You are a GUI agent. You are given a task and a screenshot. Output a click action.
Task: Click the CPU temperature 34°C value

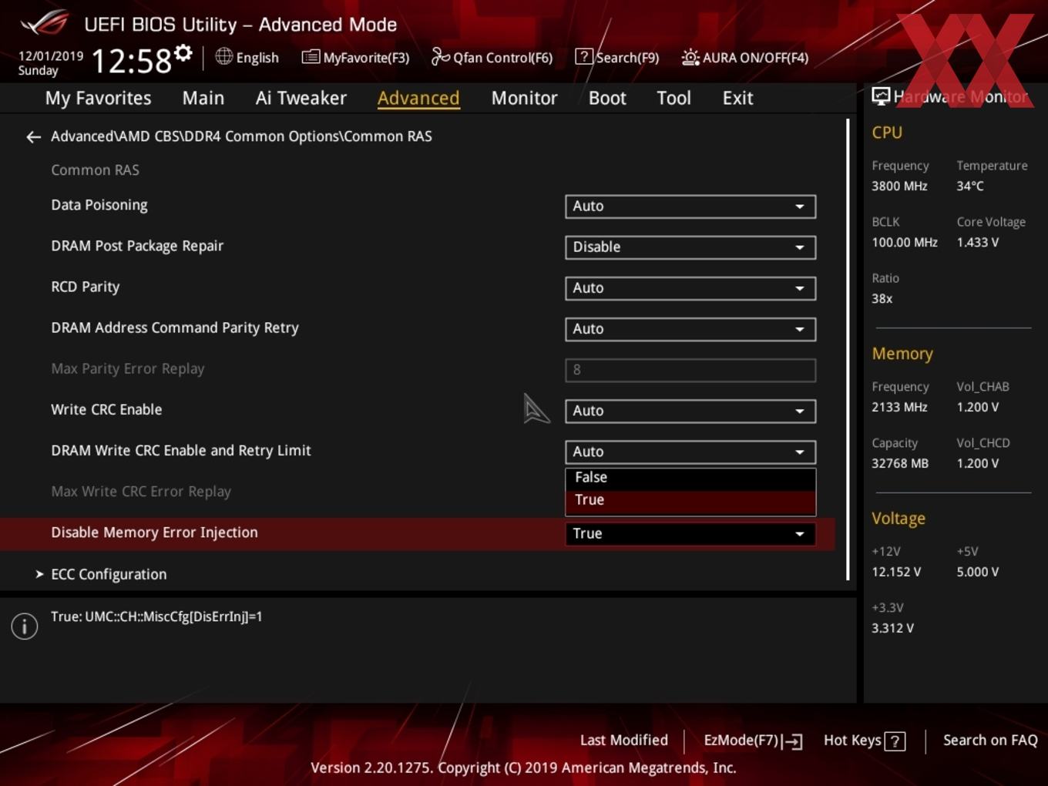[x=970, y=186]
